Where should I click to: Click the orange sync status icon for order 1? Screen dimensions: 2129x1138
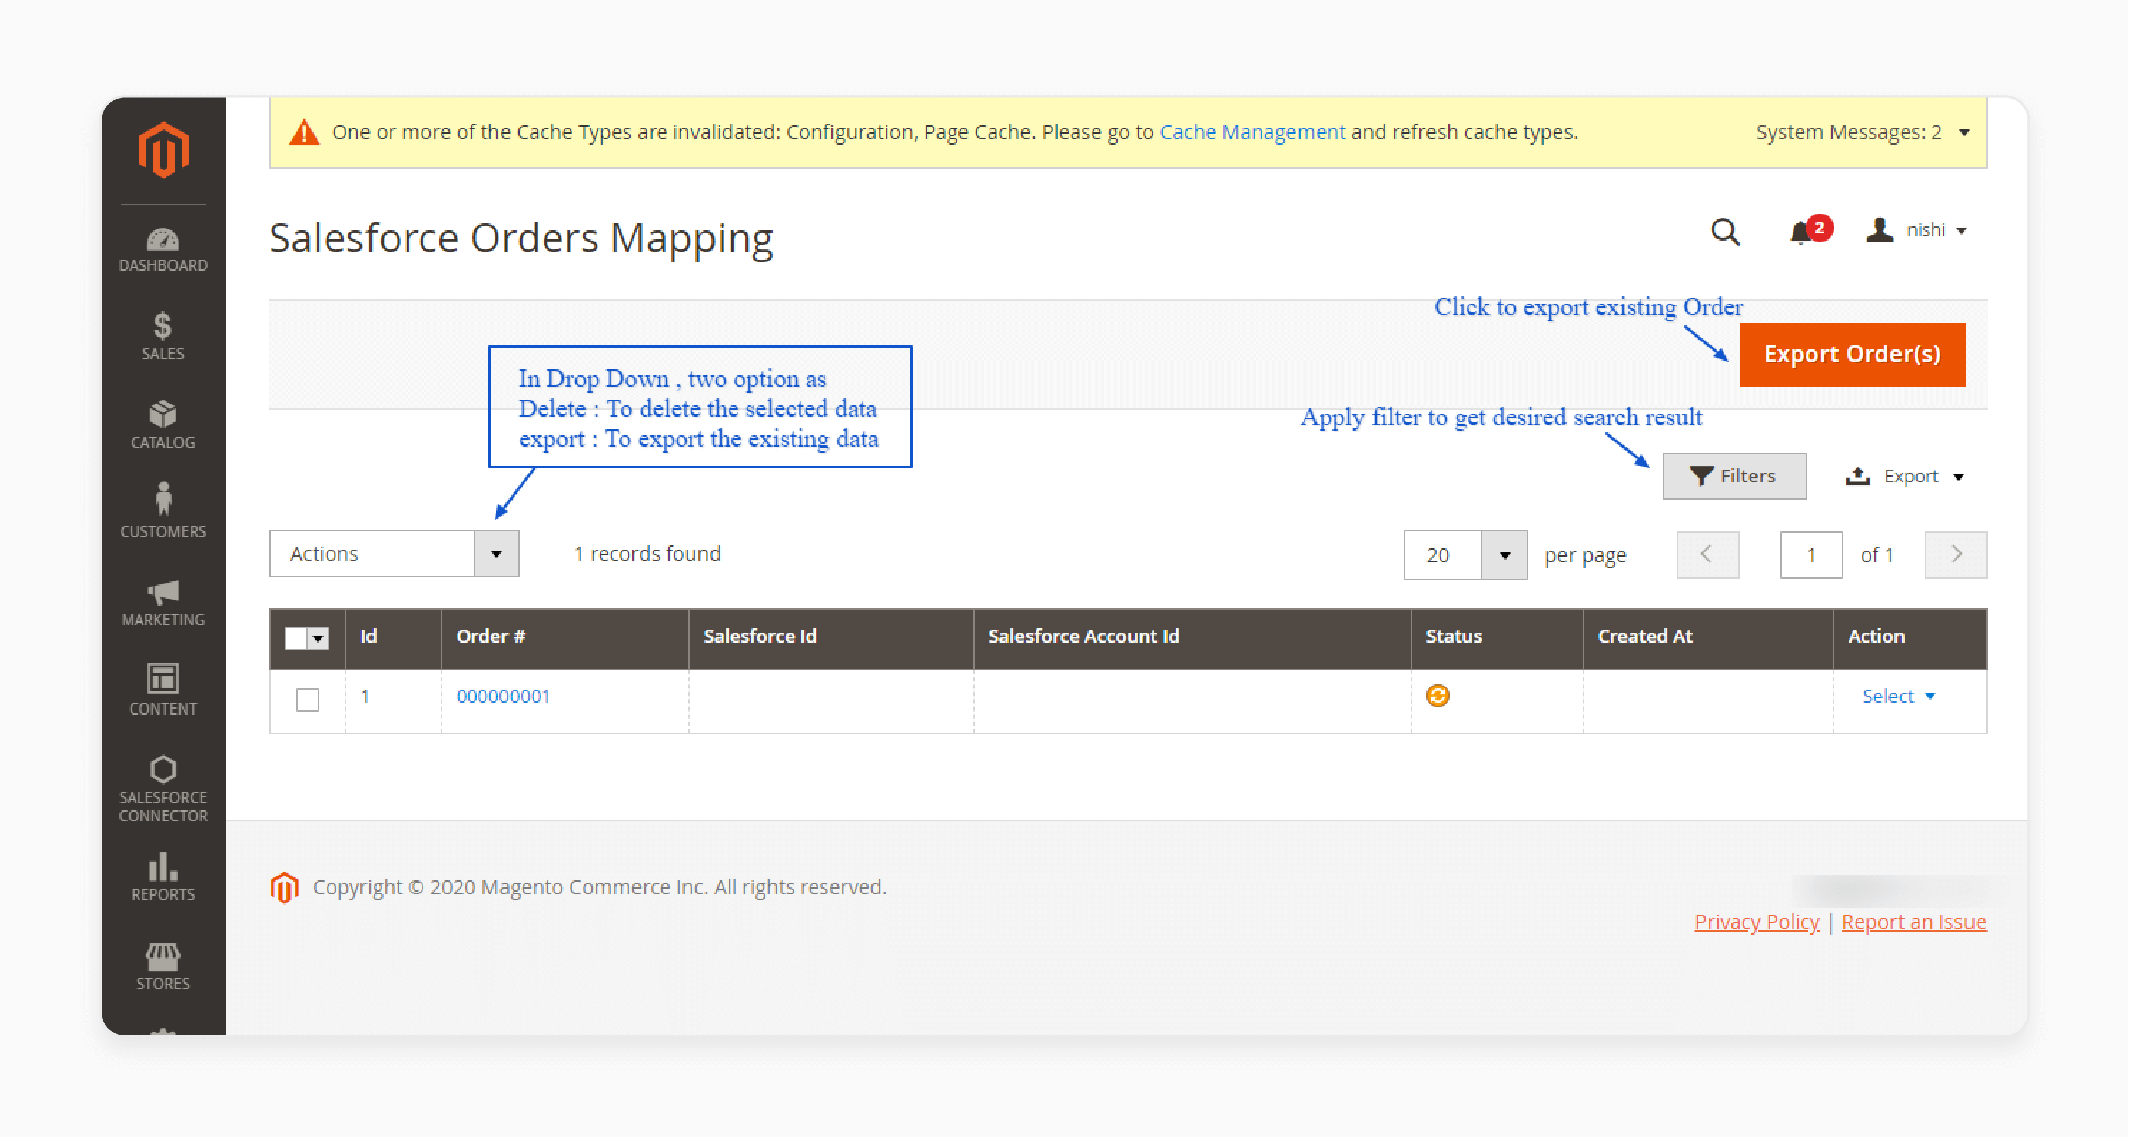(1437, 697)
